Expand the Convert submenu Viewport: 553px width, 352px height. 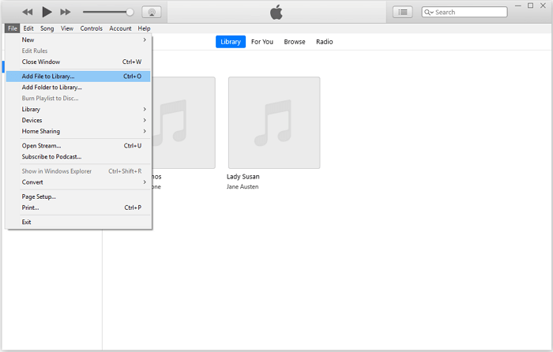point(78,182)
